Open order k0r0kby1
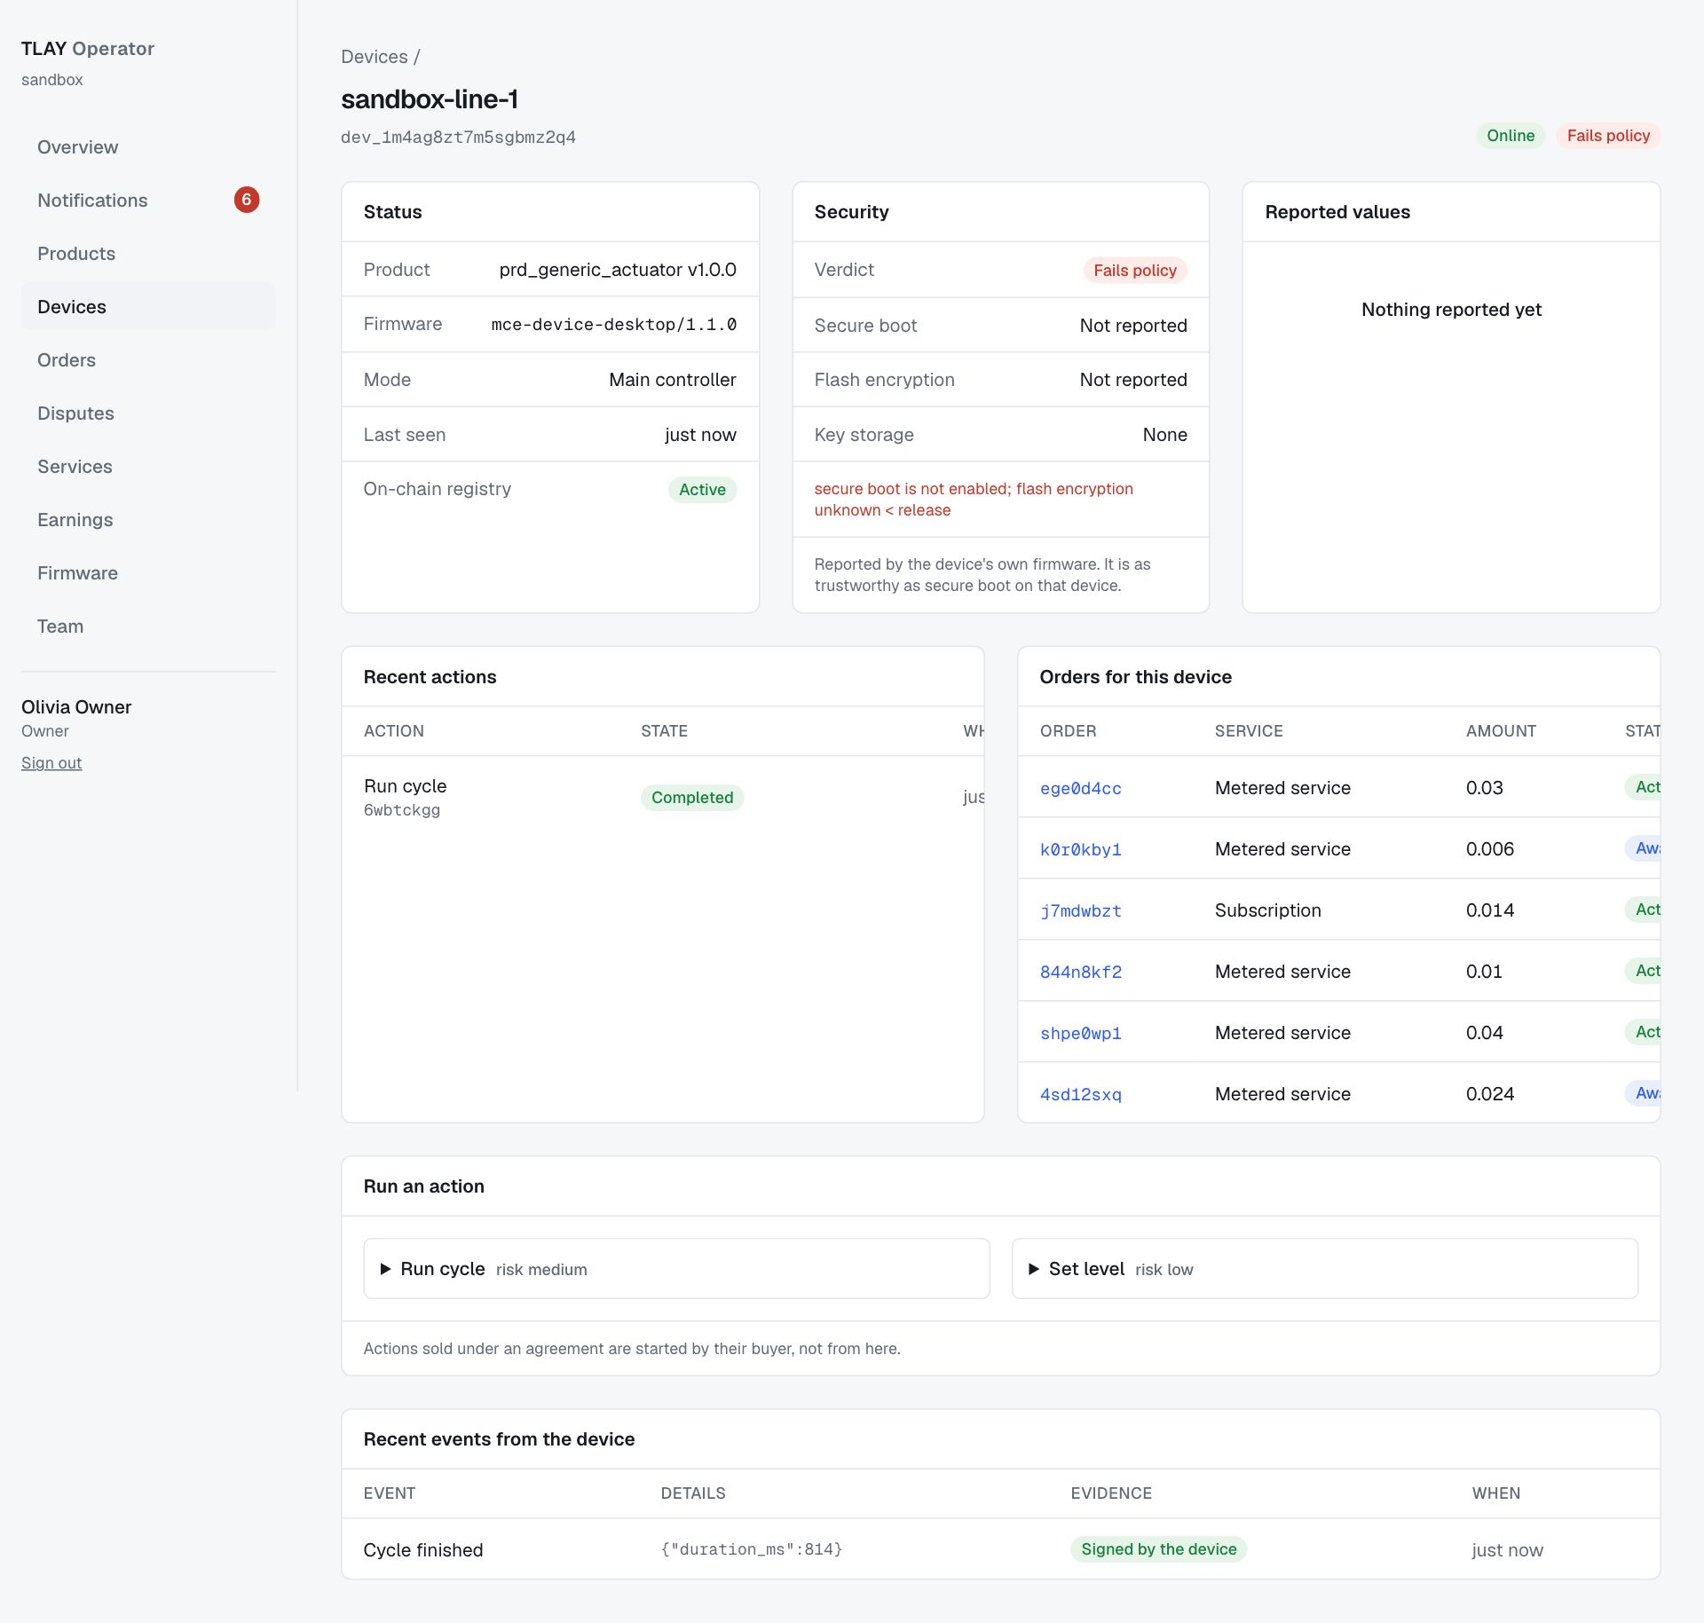This screenshot has height=1623, width=1704. click(1080, 850)
